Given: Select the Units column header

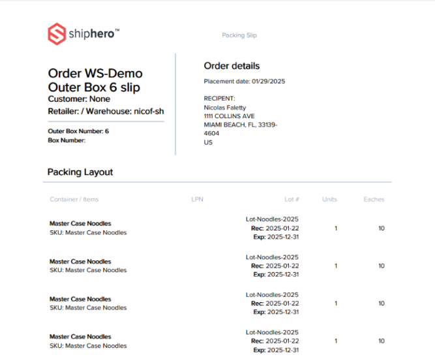Looking at the screenshot, I should click(329, 200).
